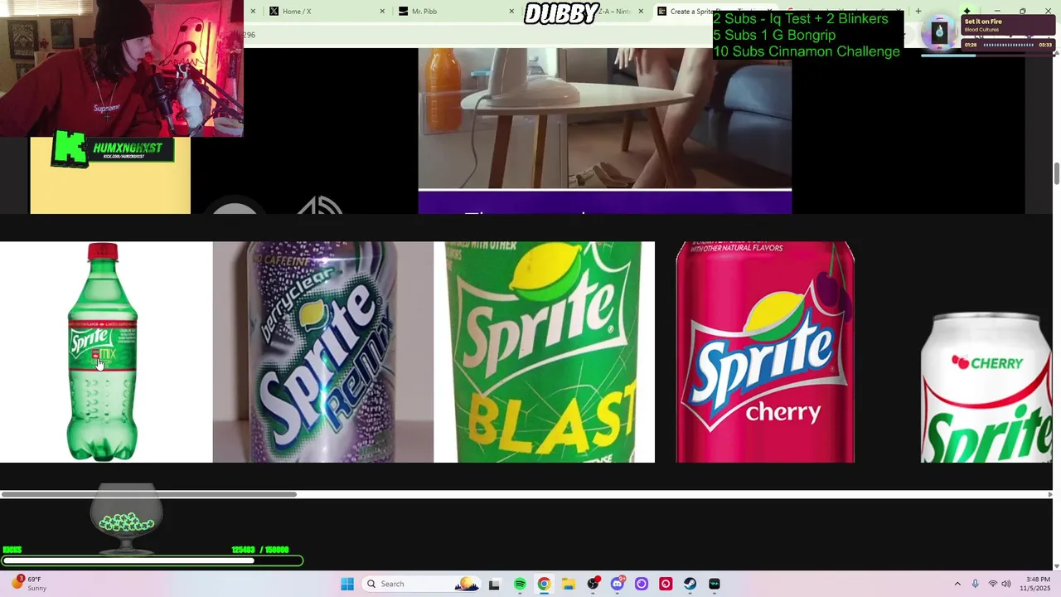Select the white Cherry Sprite can image
1061x597 pixels.
[986, 387]
